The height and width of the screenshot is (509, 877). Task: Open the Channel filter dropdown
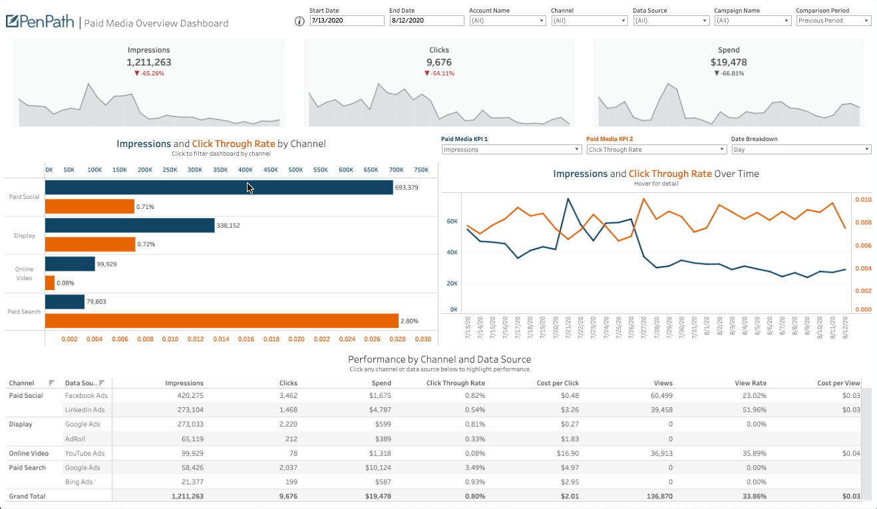590,21
